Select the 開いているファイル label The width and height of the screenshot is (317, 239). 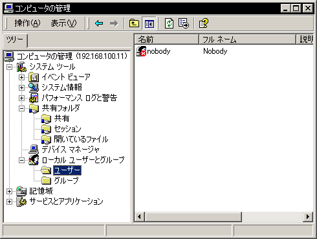pos(81,139)
